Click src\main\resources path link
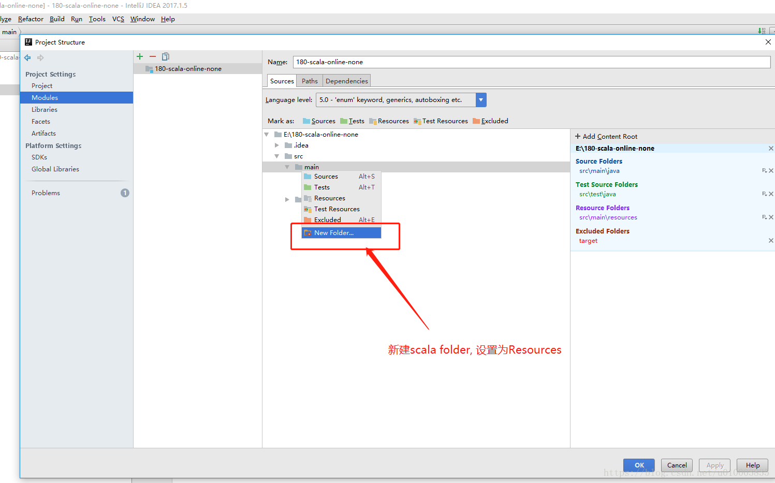Viewport: 775px width, 483px height. pos(608,217)
